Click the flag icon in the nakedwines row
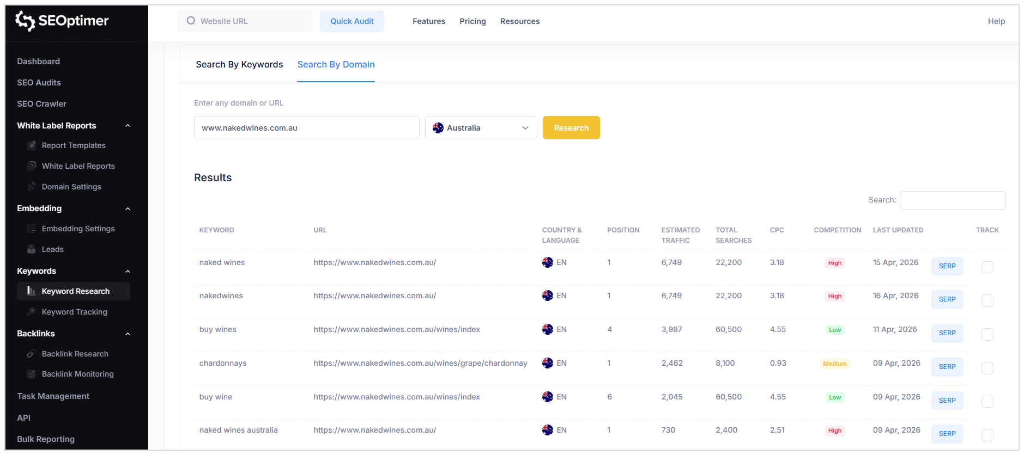 tap(548, 296)
